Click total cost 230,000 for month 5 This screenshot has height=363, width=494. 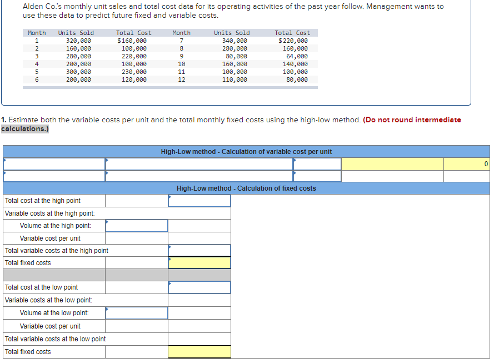pyautogui.click(x=134, y=72)
